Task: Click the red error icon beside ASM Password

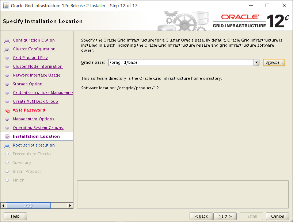Action: (x=7, y=111)
